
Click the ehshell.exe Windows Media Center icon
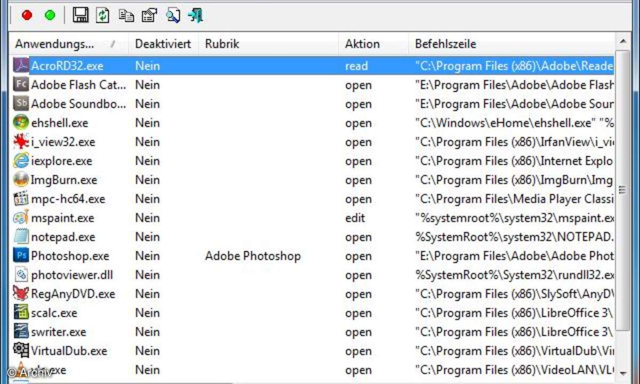(x=21, y=123)
